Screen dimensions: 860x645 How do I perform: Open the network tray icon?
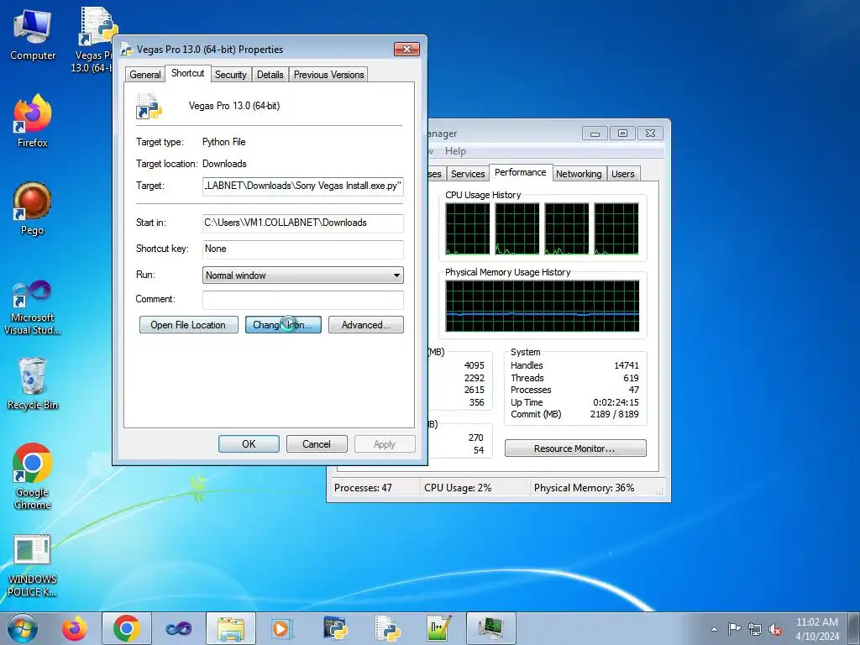pyautogui.click(x=755, y=629)
